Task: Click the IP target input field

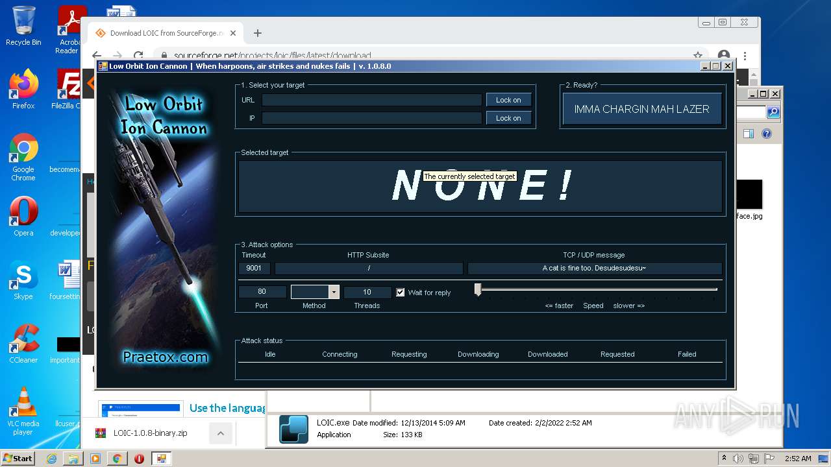Action: [371, 118]
